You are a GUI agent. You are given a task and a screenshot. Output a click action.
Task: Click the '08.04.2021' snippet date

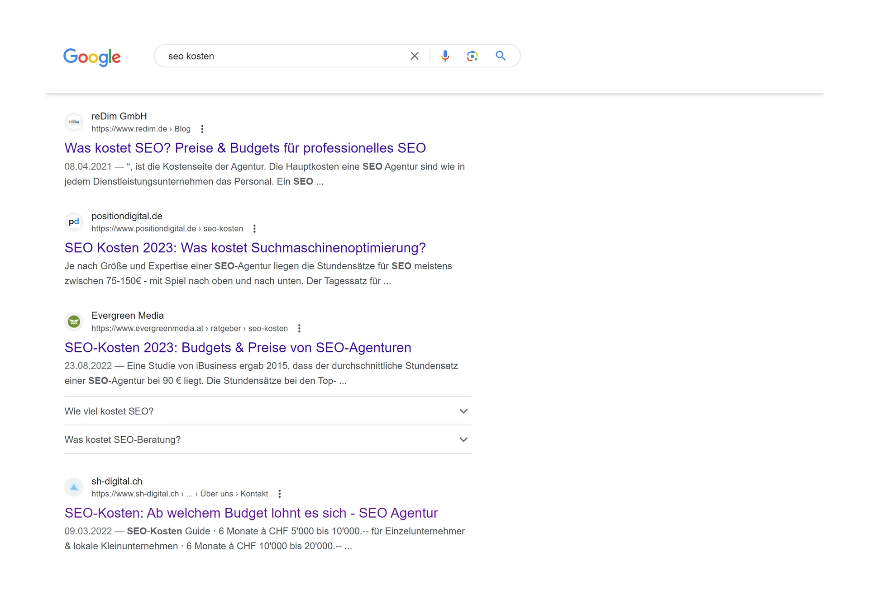point(88,167)
